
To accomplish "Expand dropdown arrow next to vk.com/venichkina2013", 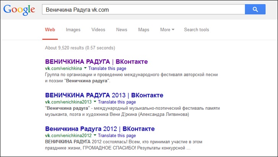I will click(x=95, y=101).
